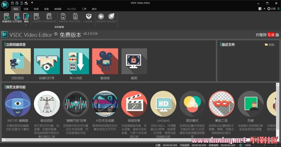Open the quick access toolbar customize arrow
Screen dimensions: 281x147
tap(32, 3)
